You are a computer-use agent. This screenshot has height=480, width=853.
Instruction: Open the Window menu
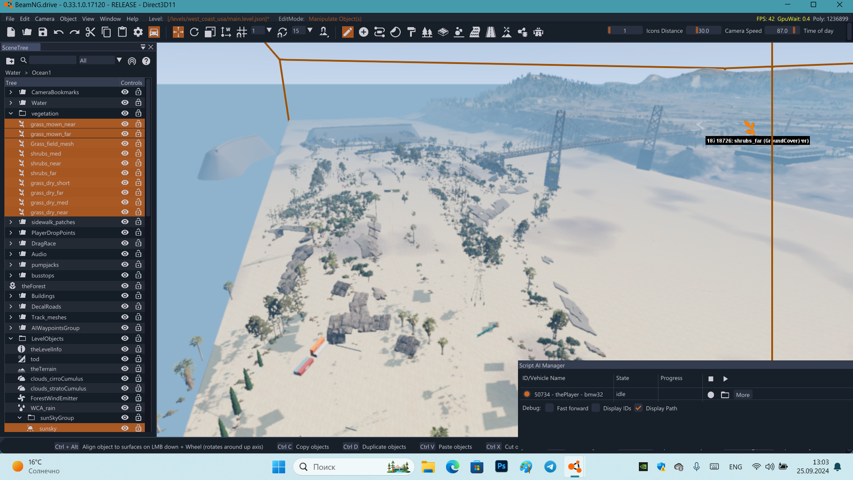point(110,19)
